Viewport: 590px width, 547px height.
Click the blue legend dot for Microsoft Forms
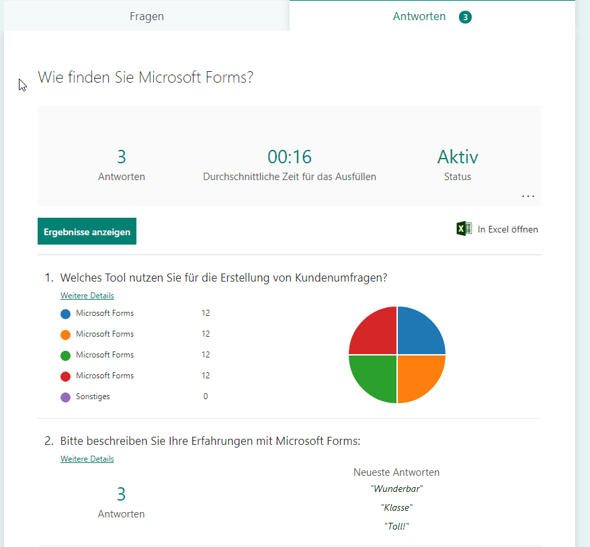(x=65, y=314)
